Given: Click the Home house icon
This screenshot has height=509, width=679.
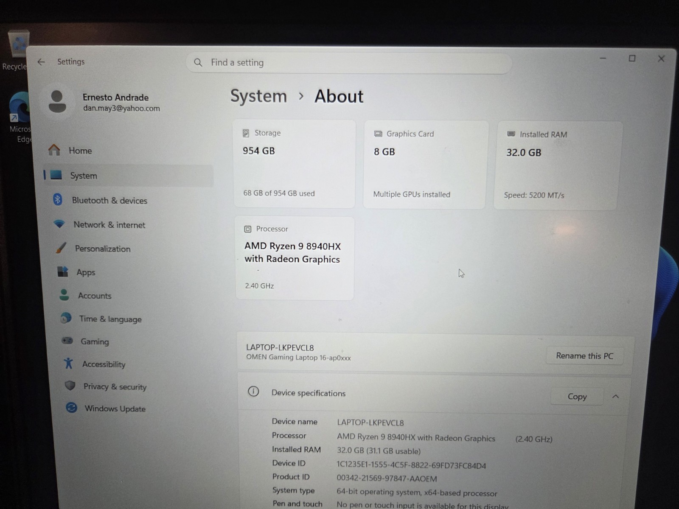Looking at the screenshot, I should point(54,150).
